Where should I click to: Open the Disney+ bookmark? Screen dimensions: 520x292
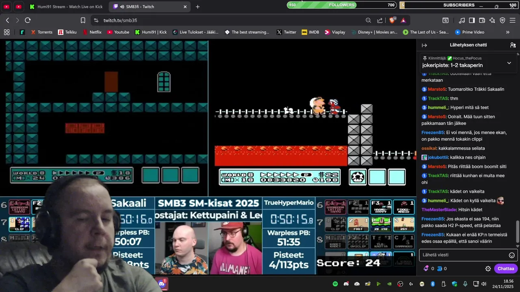(374, 32)
